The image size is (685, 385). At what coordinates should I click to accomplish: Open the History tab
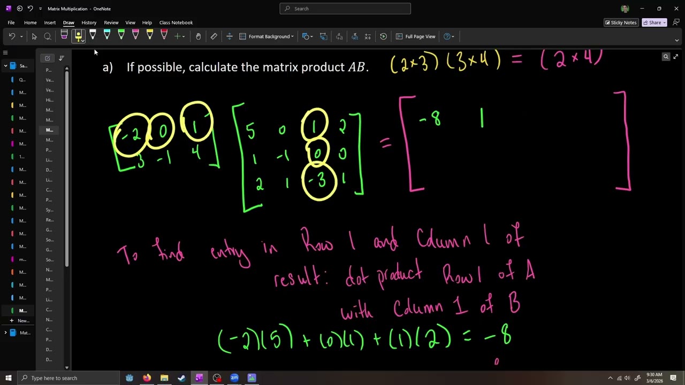click(89, 22)
